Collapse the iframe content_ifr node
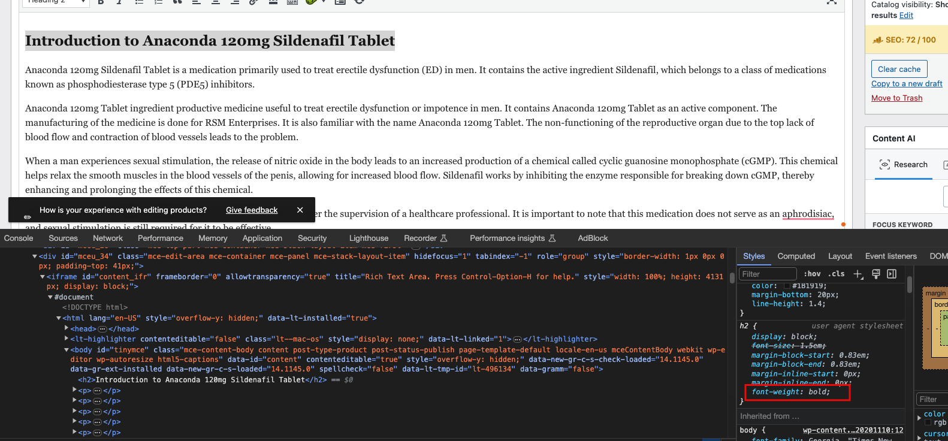 tap(43, 277)
